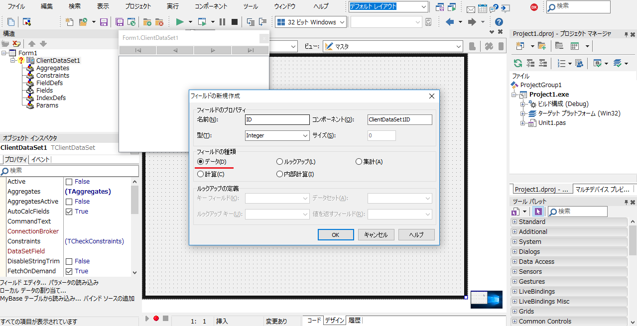The width and height of the screenshot is (637, 326).
Task: Cancel the field creation dialog
Action: pyautogui.click(x=376, y=234)
